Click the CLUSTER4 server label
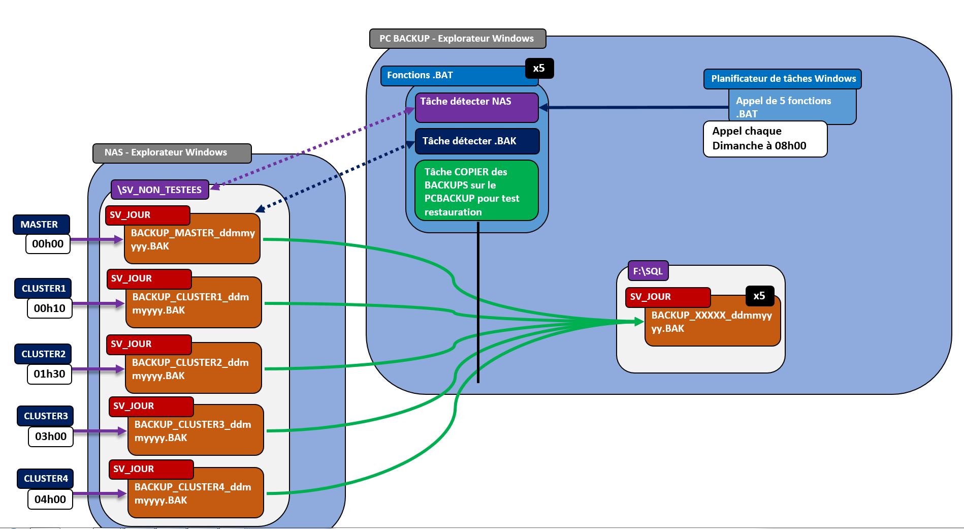The image size is (964, 529). tap(45, 479)
